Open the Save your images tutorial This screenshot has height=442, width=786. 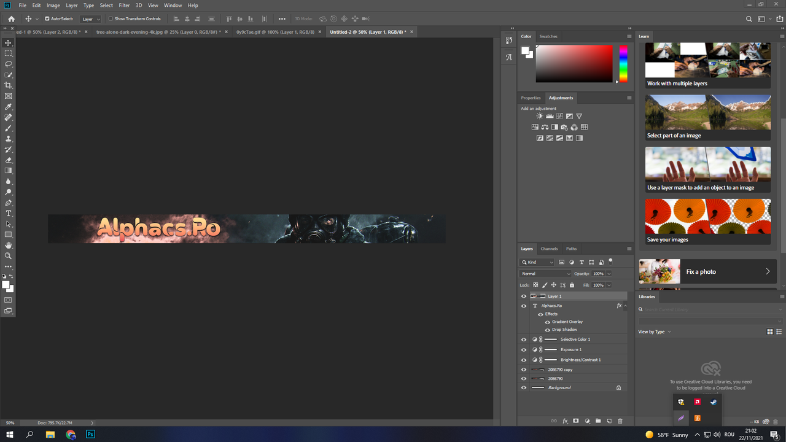pyautogui.click(x=708, y=222)
